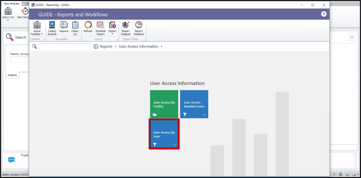Open Schedule Report

coord(100,28)
